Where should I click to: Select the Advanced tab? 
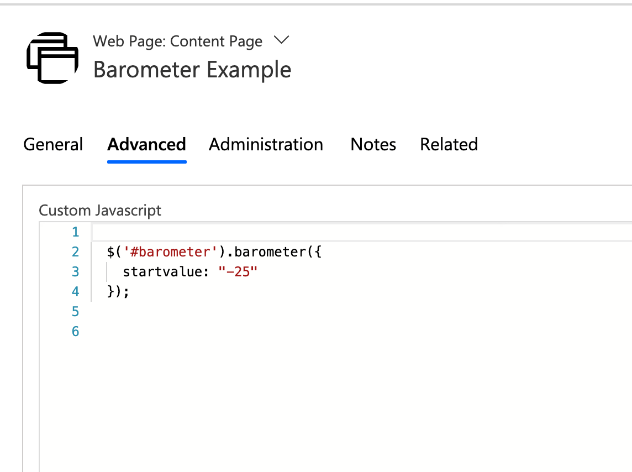146,144
